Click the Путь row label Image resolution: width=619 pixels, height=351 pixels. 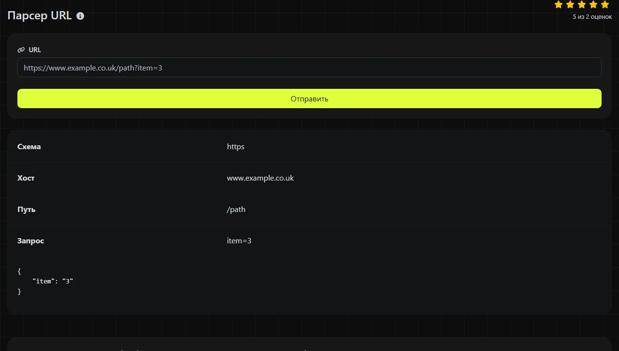[x=27, y=210]
